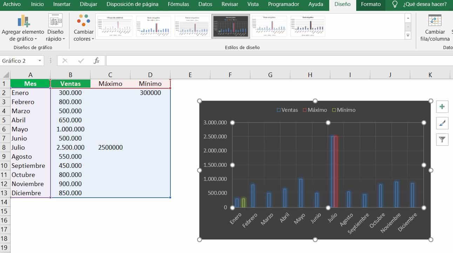Select cell containing 300000
Viewport: 453px width, 253px height.
(x=150, y=93)
